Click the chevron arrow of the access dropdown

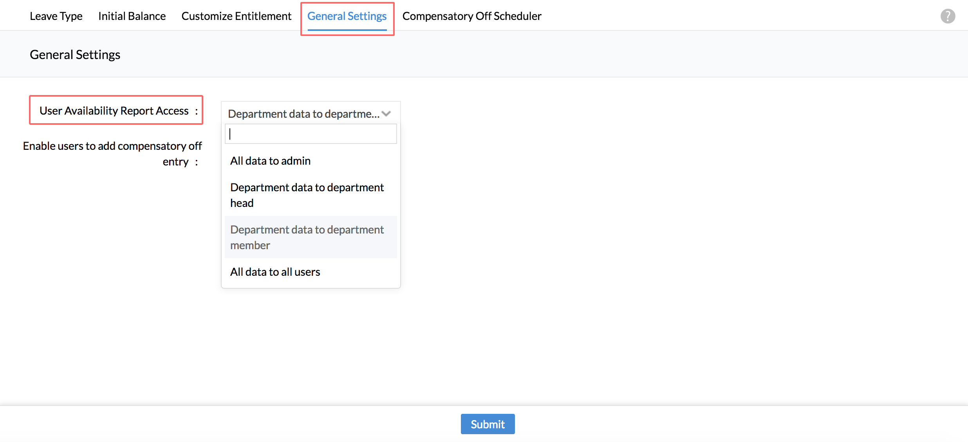(x=386, y=114)
